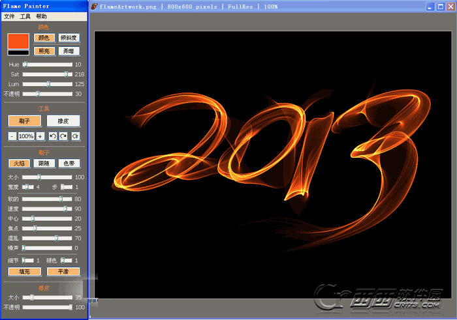Click the flame 2013 artwork canvas
Screen dimensions: 457x320
(273, 165)
